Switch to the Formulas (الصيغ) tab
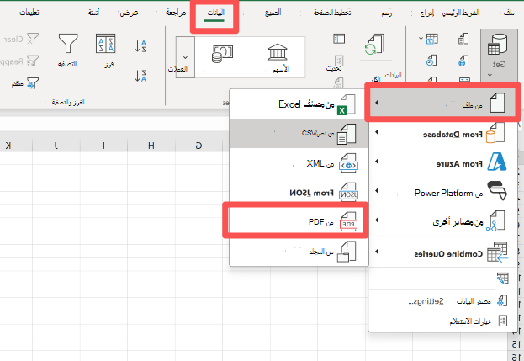524x361 pixels. click(x=273, y=13)
